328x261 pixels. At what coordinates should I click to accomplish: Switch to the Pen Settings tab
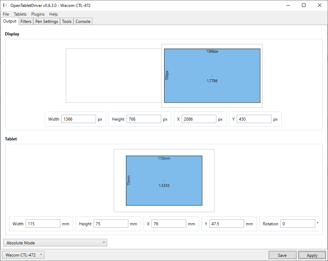[x=47, y=21]
